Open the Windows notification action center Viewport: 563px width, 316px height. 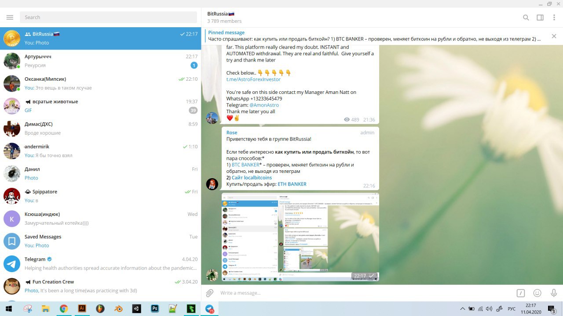pyautogui.click(x=552, y=309)
